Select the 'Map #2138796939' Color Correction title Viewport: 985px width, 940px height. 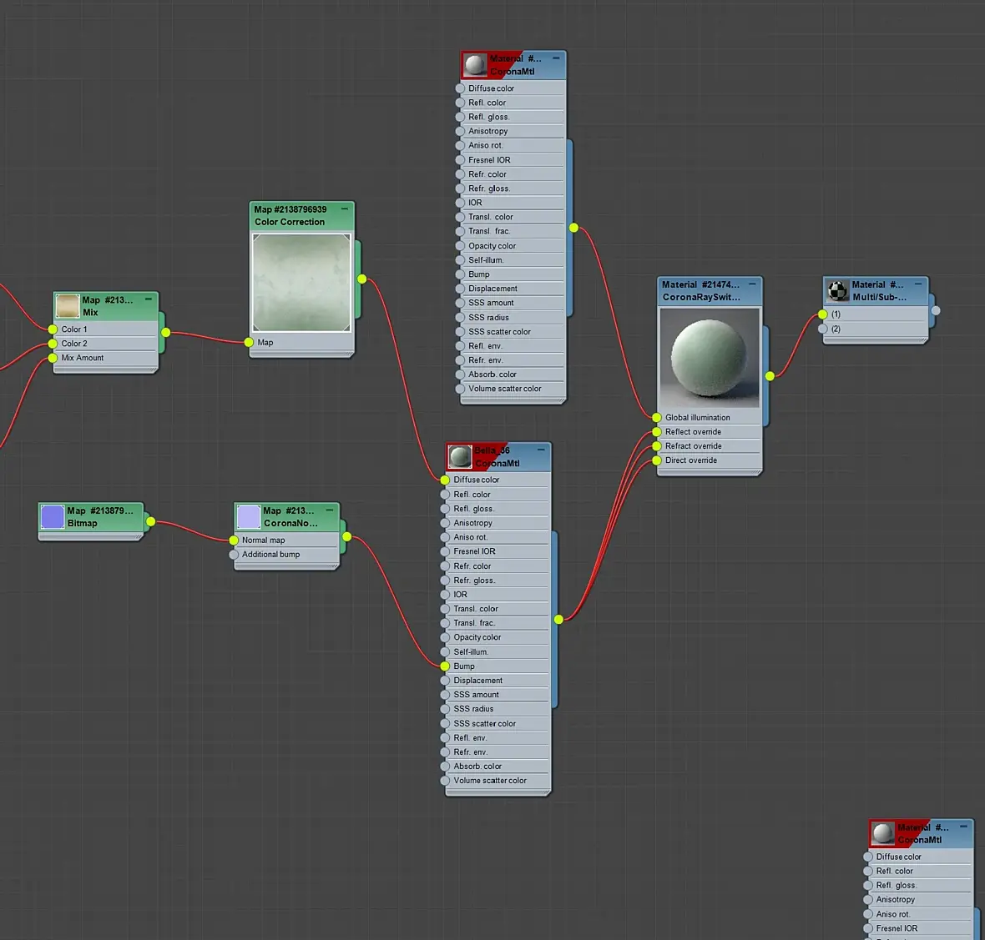coord(290,209)
